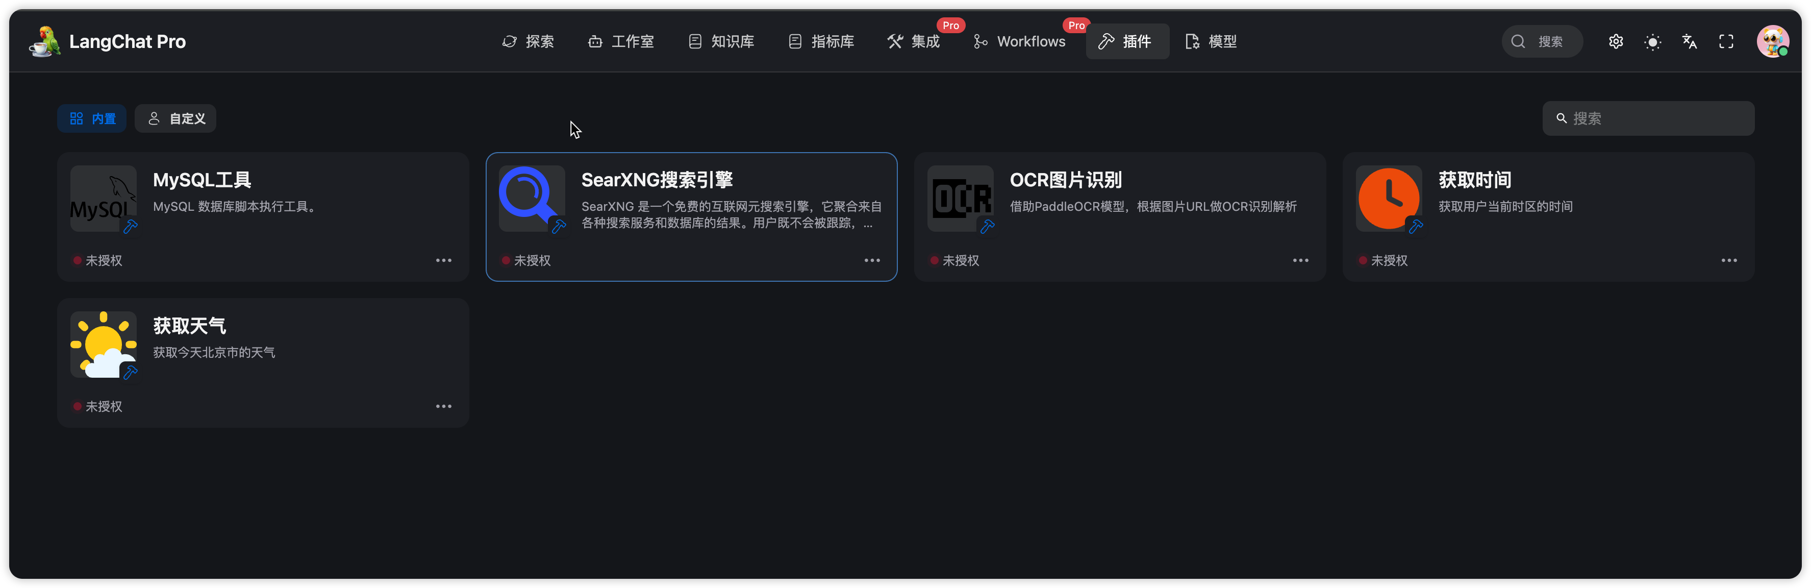Open the OCR图片识别 card title
Image resolution: width=1811 pixels, height=588 pixels.
[1066, 180]
